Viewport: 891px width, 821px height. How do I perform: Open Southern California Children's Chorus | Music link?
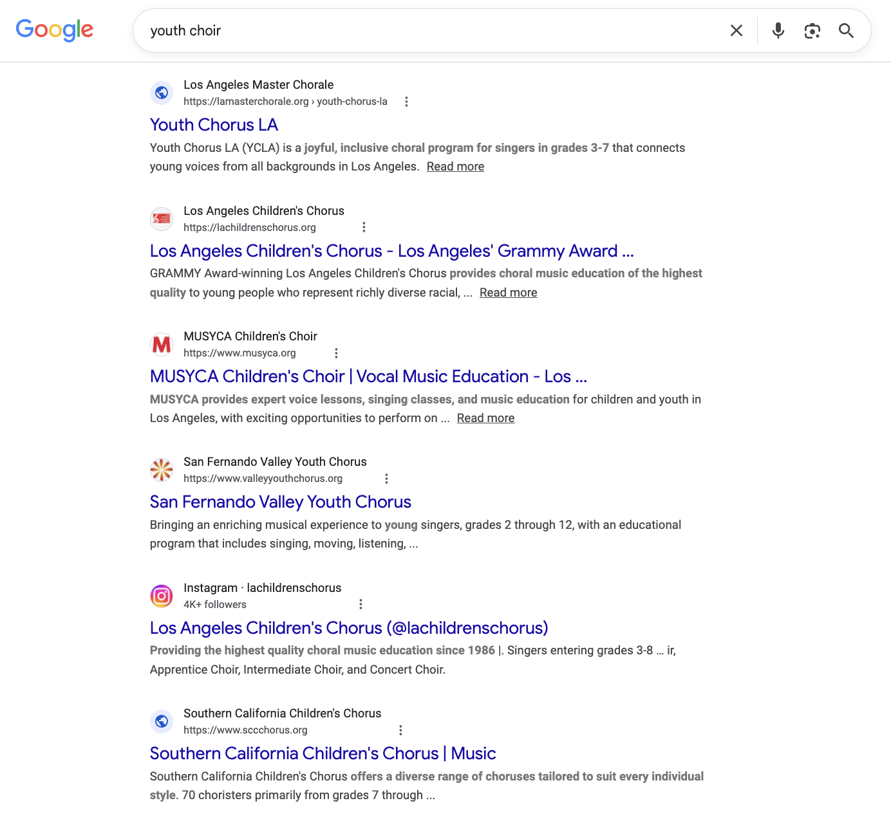[x=323, y=753]
